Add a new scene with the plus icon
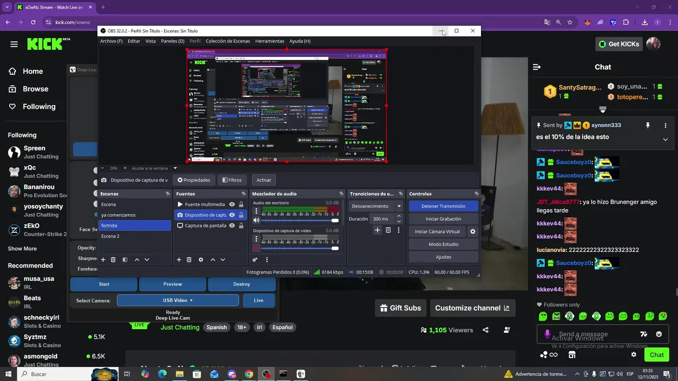678x381 pixels. click(x=103, y=260)
